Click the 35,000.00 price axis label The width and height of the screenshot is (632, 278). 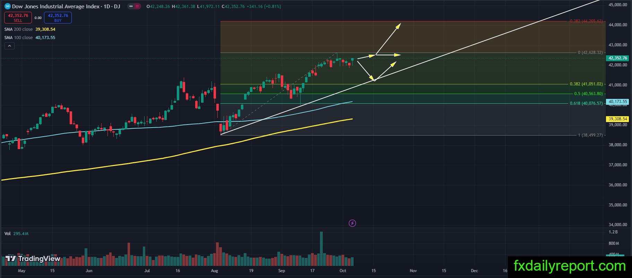tap(618, 205)
